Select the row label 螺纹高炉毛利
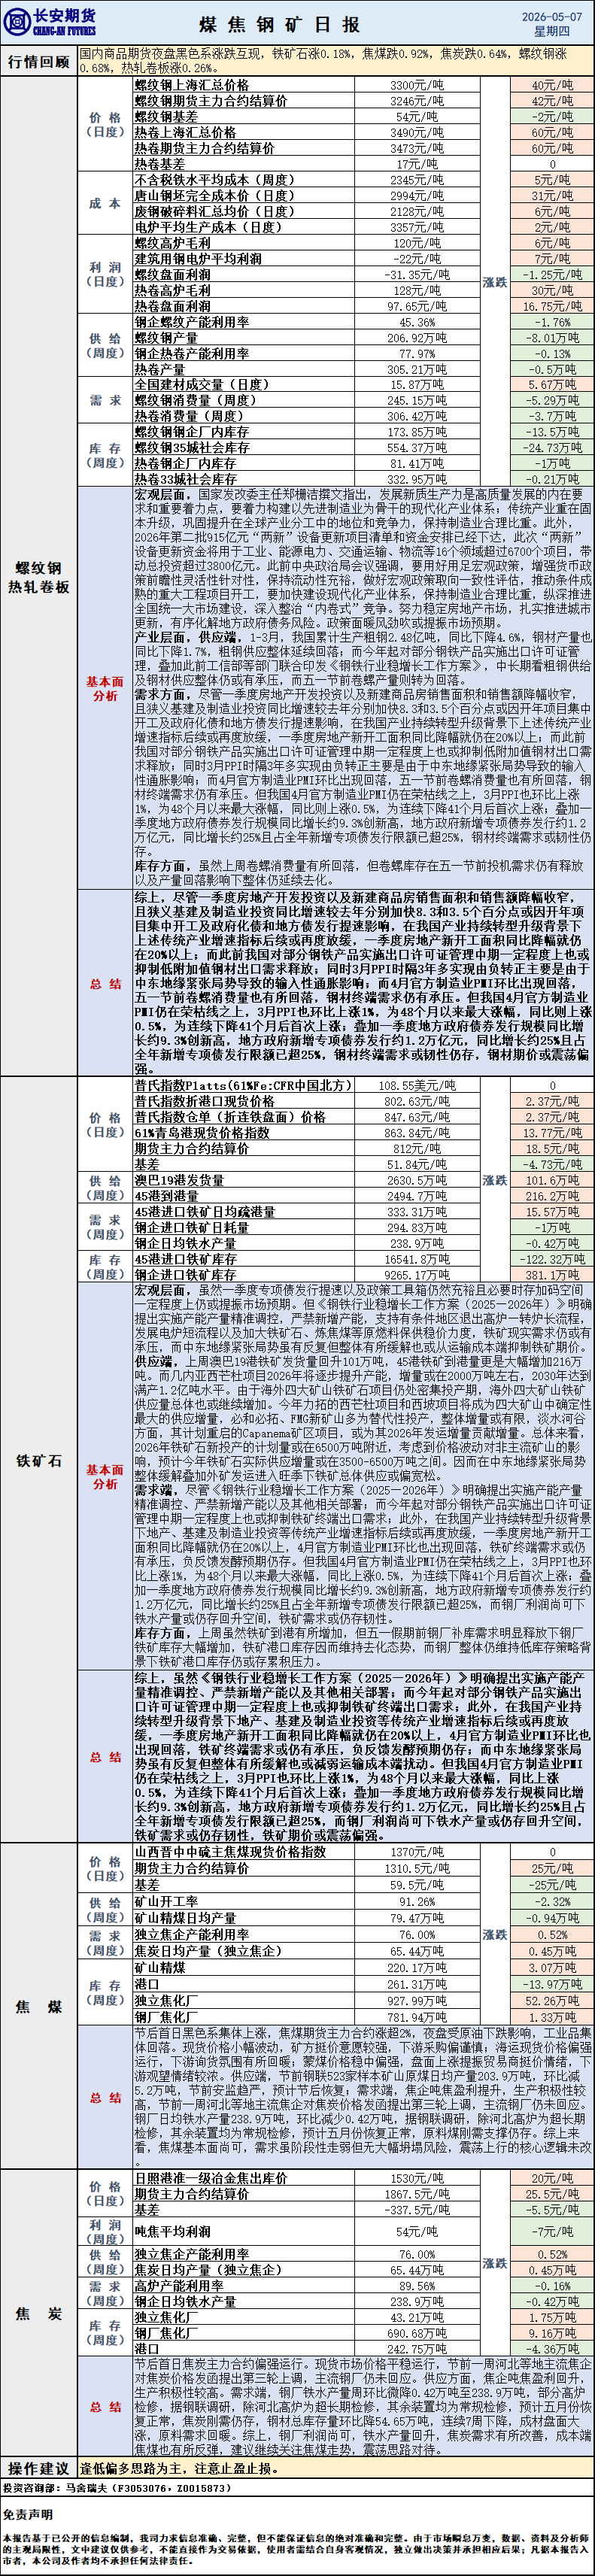 click(172, 243)
